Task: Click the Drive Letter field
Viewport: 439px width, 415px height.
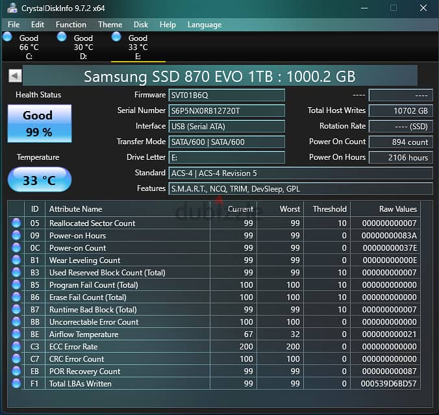Action: pyautogui.click(x=227, y=157)
